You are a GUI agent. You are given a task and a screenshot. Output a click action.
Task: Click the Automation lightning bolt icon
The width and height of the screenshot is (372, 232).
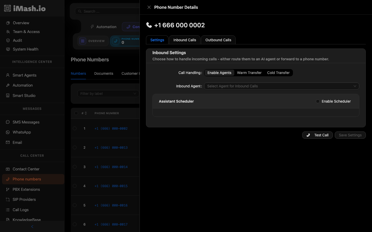point(92,27)
